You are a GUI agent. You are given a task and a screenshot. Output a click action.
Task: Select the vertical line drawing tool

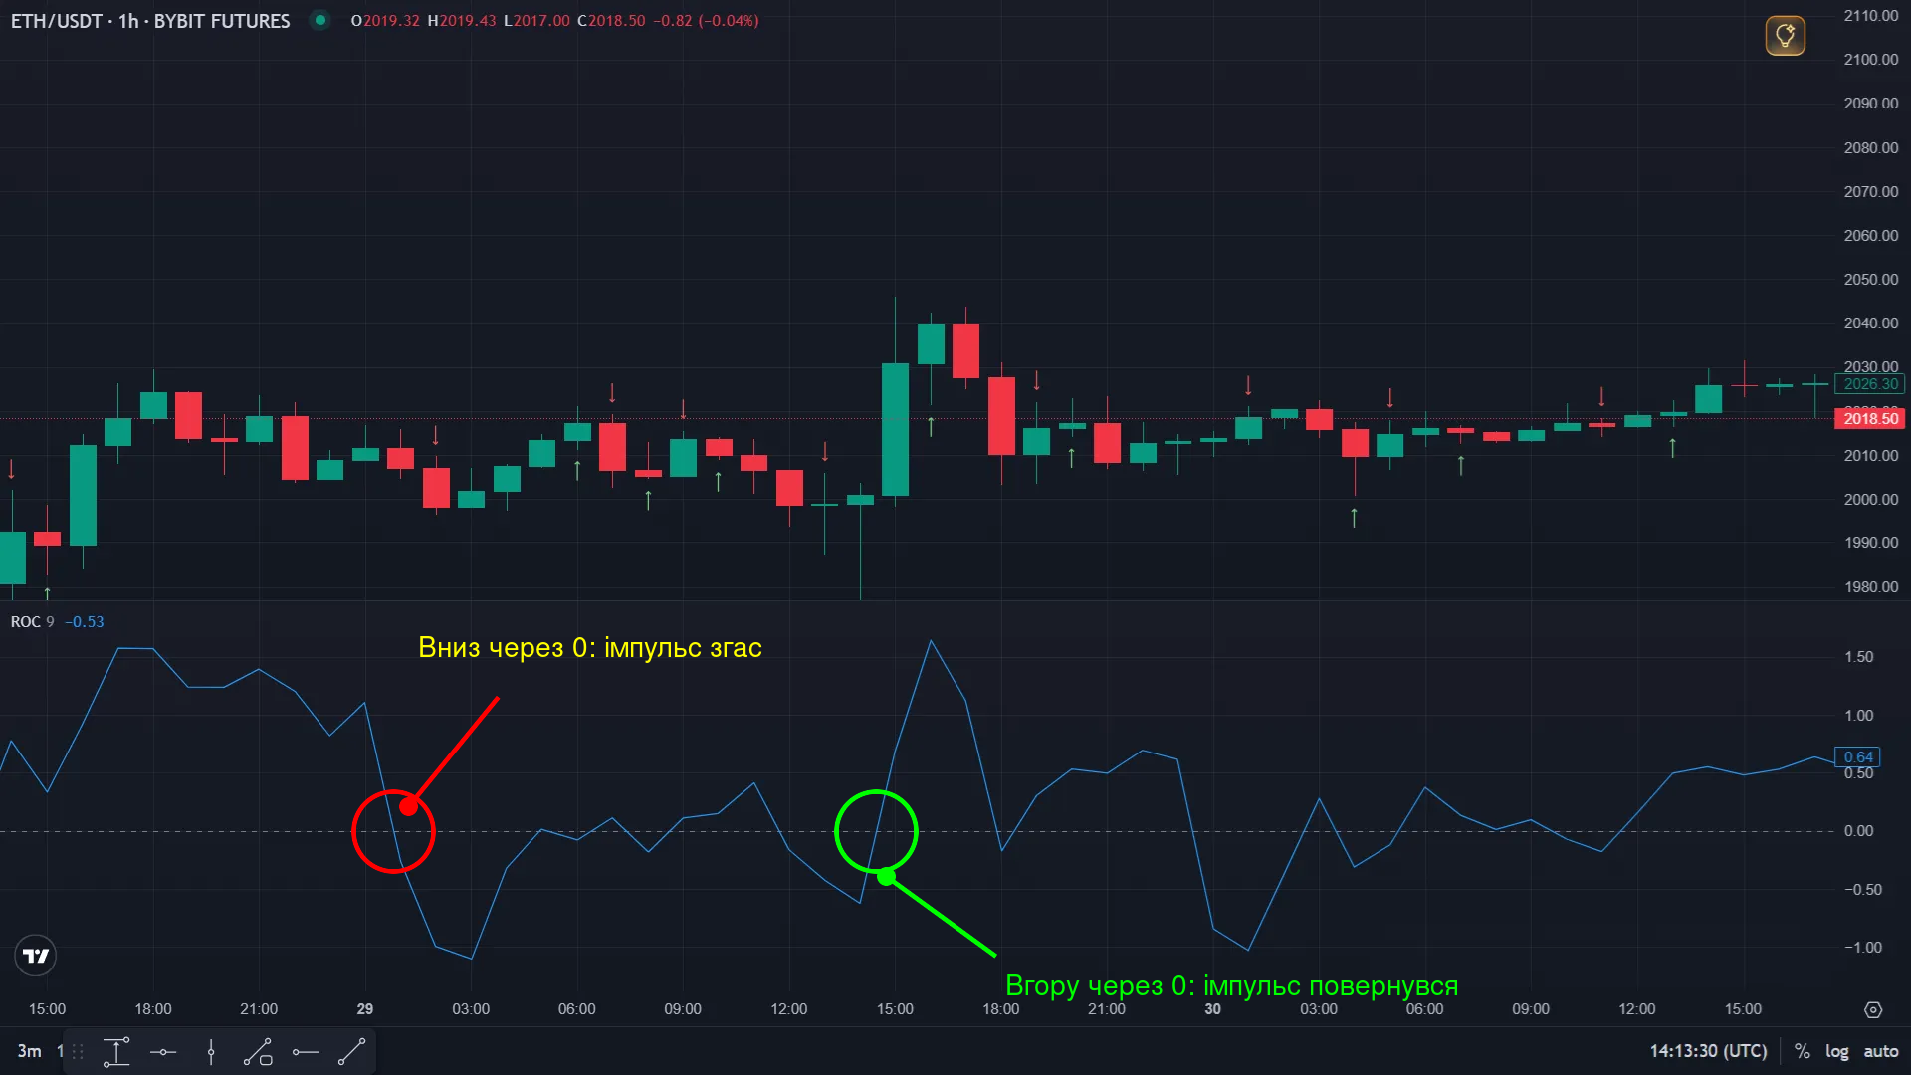pos(211,1052)
